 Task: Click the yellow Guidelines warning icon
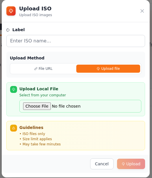pos(14,128)
